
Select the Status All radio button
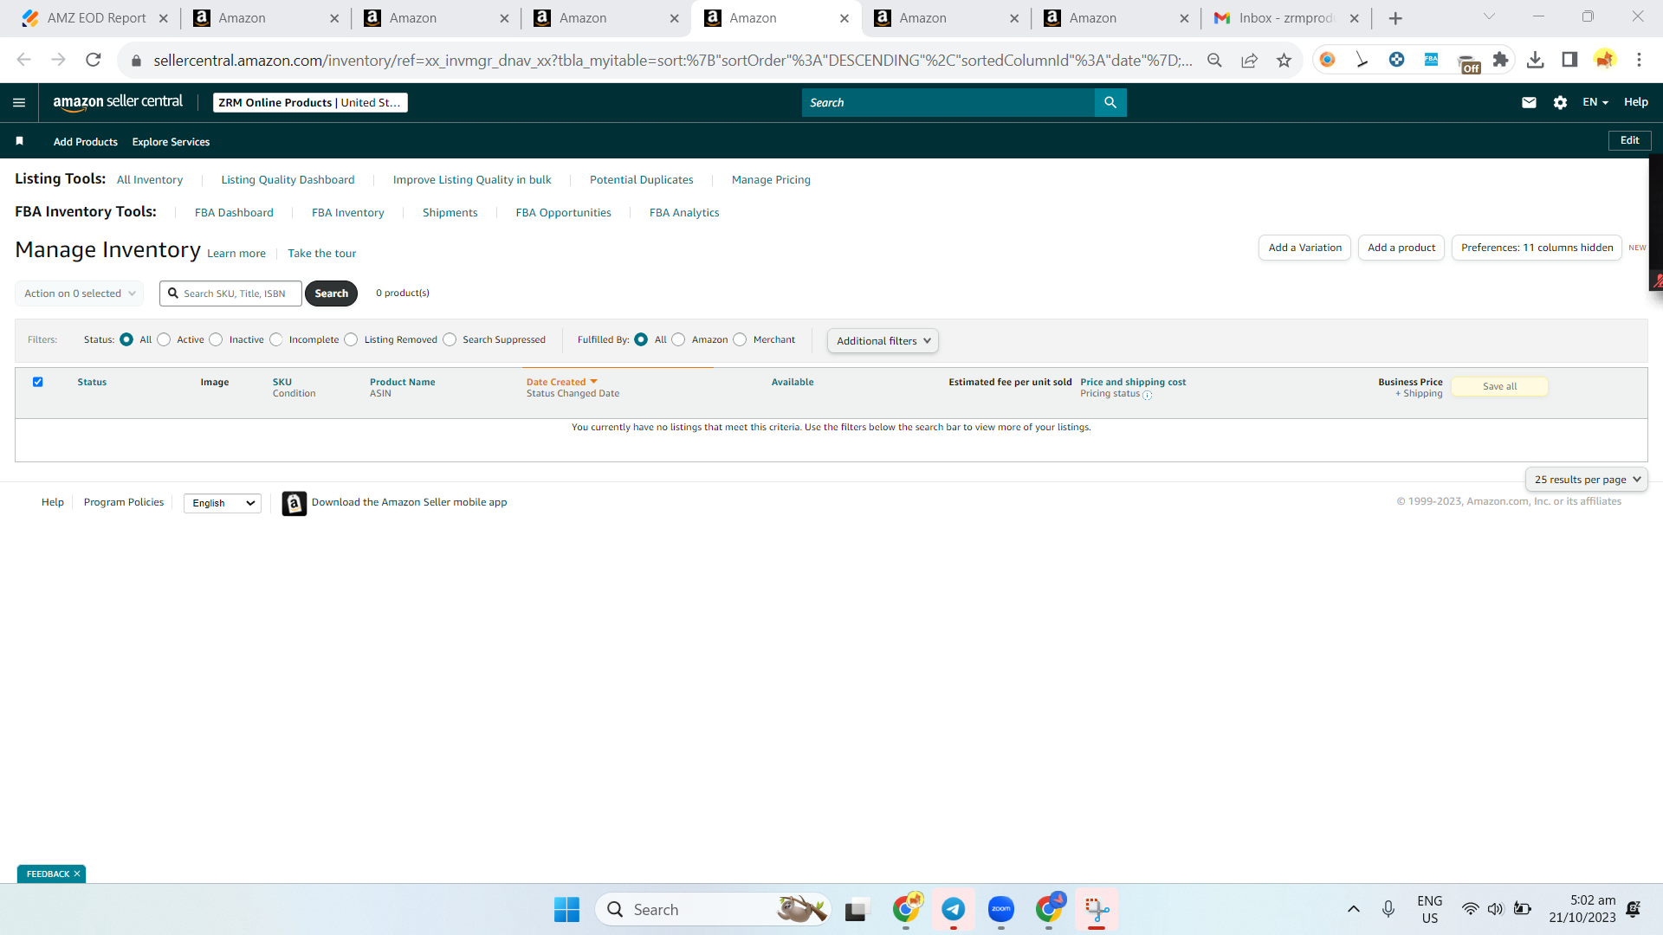point(126,339)
